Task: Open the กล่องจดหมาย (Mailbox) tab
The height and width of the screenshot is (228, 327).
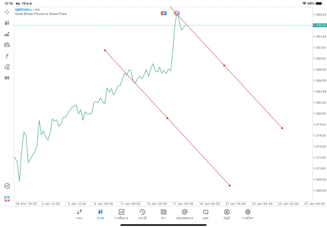Action: [184, 214]
